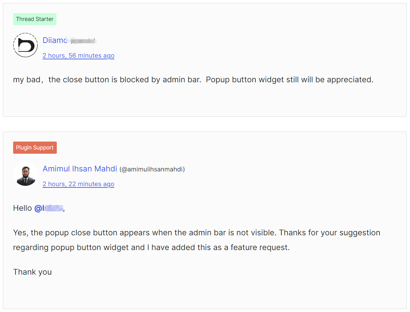Click the blurred handle beside the Diiam username
Screen dimensions: 410x312
pyautogui.click(x=83, y=41)
